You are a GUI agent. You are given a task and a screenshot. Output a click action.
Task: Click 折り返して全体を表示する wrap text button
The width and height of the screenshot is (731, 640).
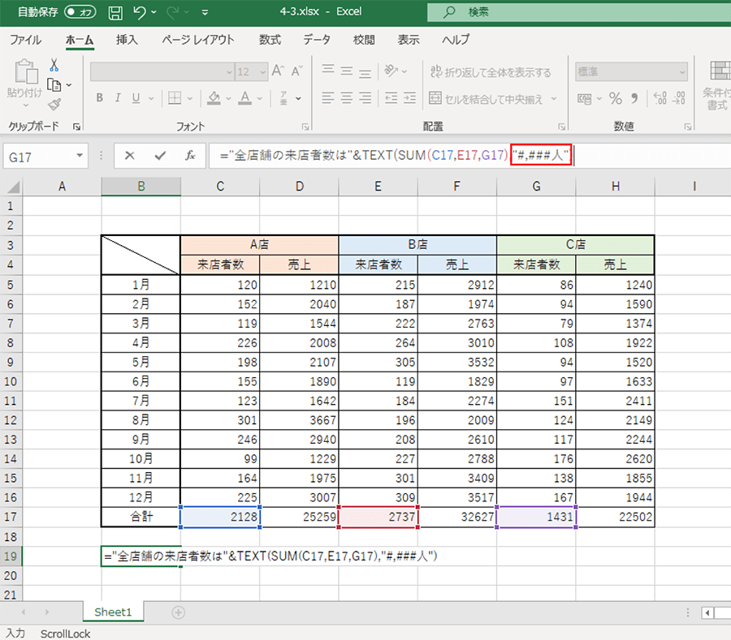point(490,72)
